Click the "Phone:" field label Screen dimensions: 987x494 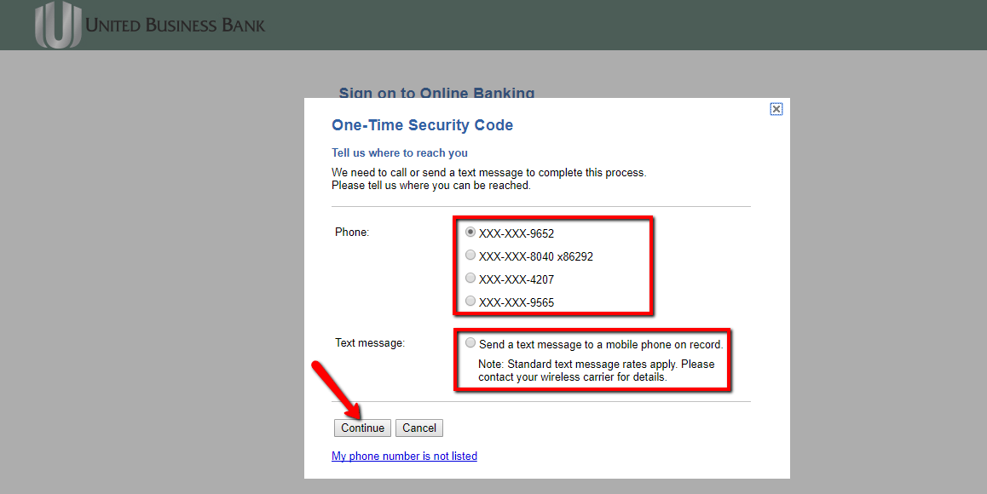[x=351, y=231]
